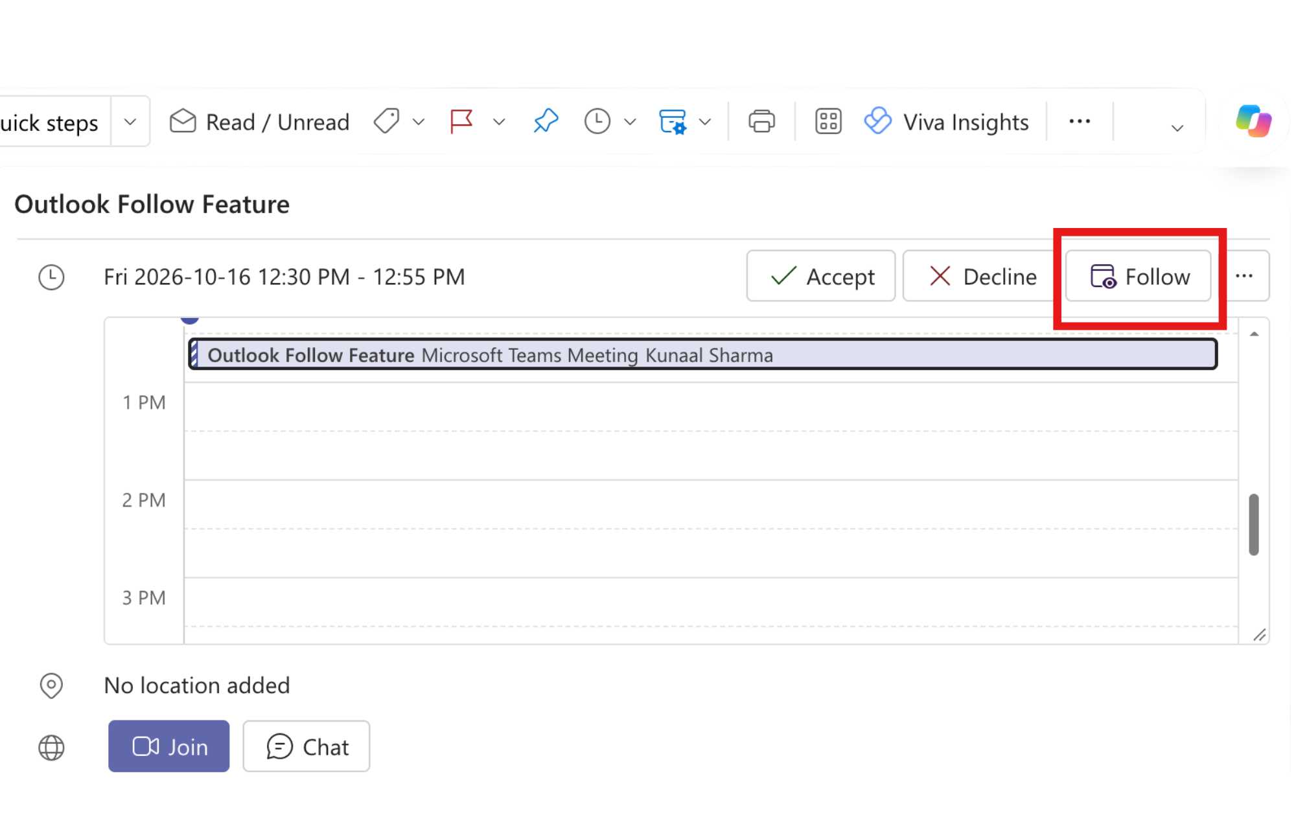Image resolution: width=1296 pixels, height=837 pixels.
Task: Open Viva Insights
Action: point(946,122)
